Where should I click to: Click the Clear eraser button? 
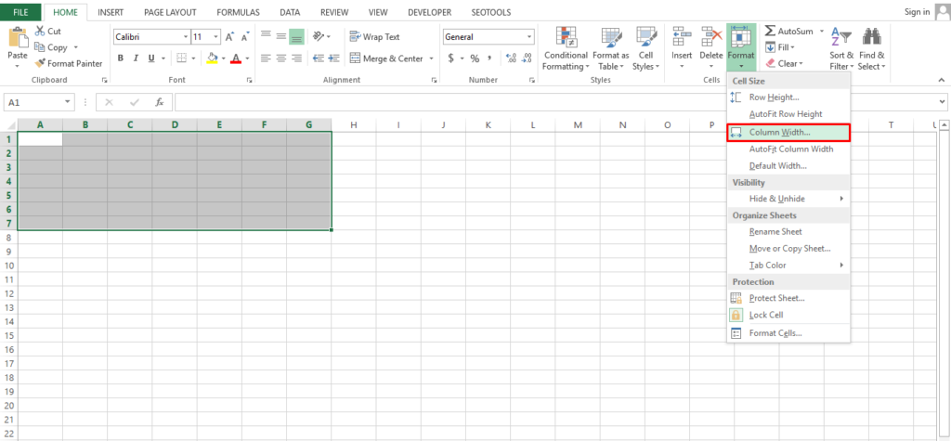784,63
